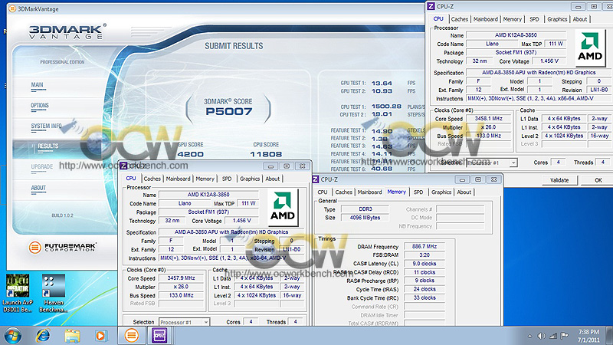Click Core Speed 3457.9 MHz field

[x=181, y=278]
